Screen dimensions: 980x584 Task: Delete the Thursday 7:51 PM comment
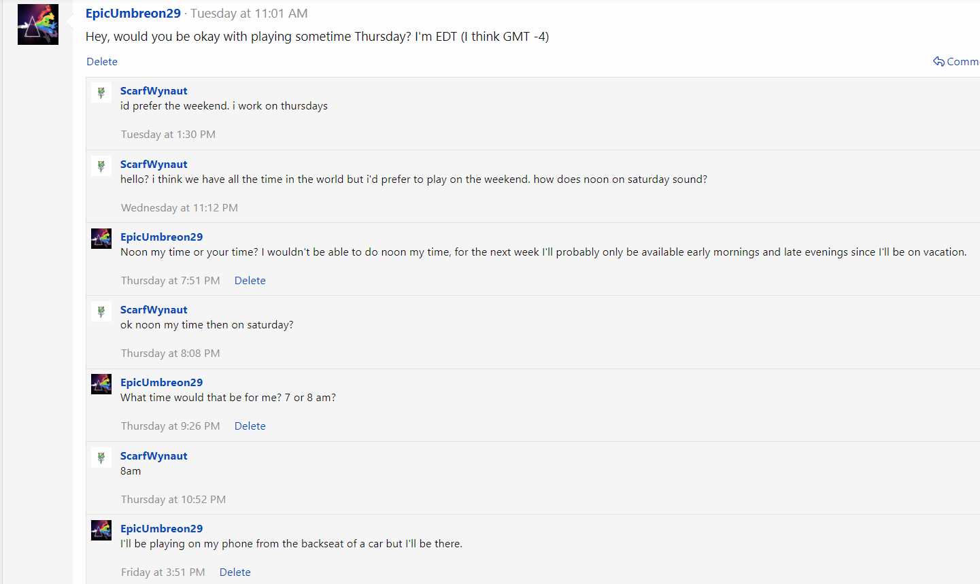[250, 281]
